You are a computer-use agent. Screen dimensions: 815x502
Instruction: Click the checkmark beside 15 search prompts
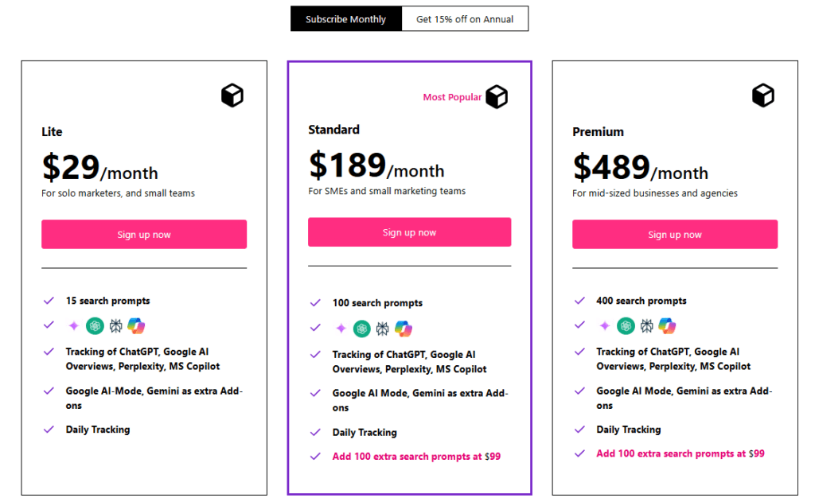tap(48, 301)
